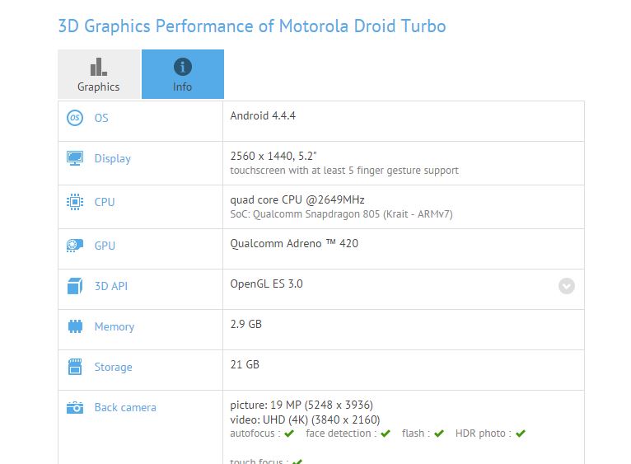Click the Back camera label

[x=125, y=407]
